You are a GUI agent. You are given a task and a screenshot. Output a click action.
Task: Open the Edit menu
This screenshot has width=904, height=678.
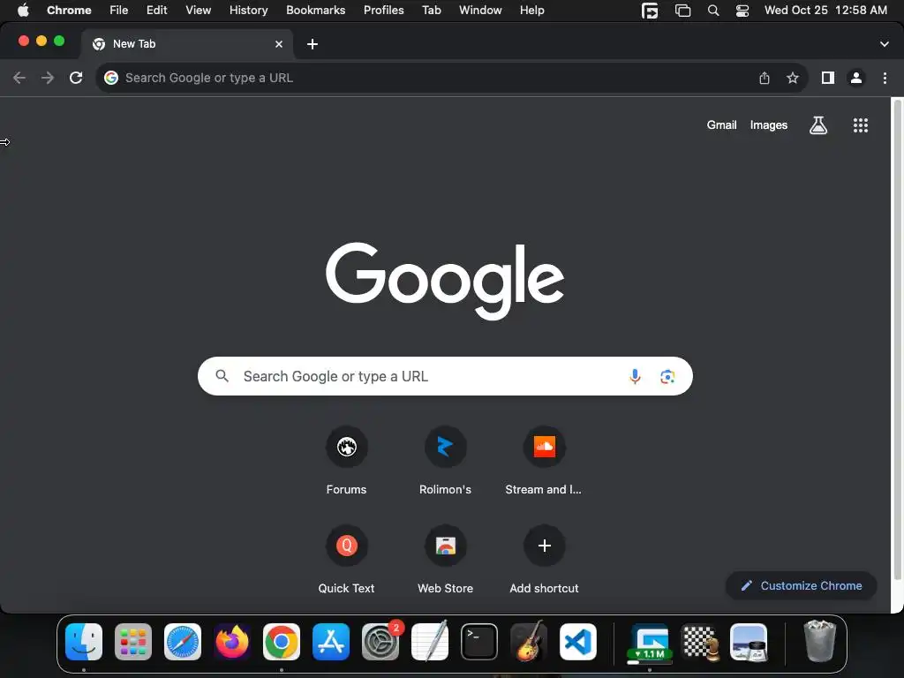coord(156,11)
